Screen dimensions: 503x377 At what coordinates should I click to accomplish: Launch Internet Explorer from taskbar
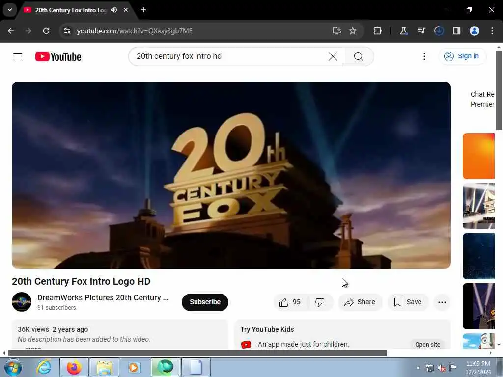[x=44, y=367]
